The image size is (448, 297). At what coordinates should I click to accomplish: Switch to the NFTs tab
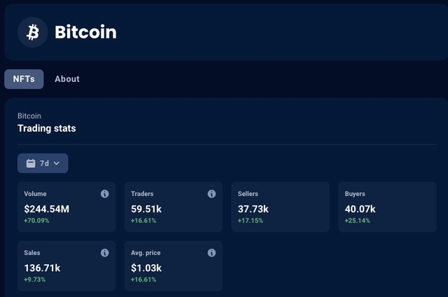24,79
